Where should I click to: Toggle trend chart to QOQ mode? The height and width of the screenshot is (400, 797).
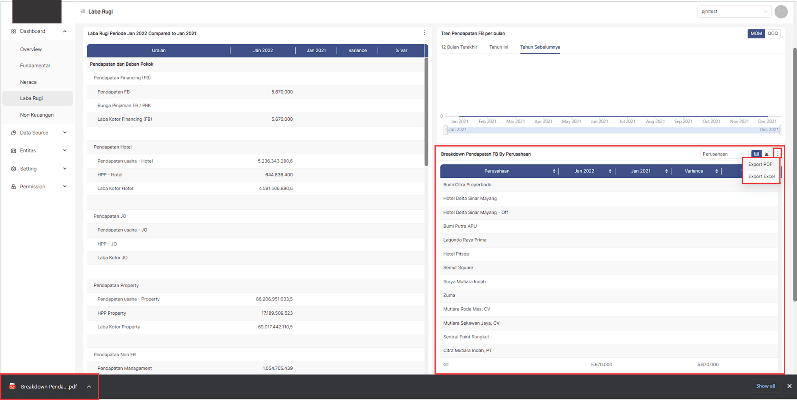[x=773, y=33]
